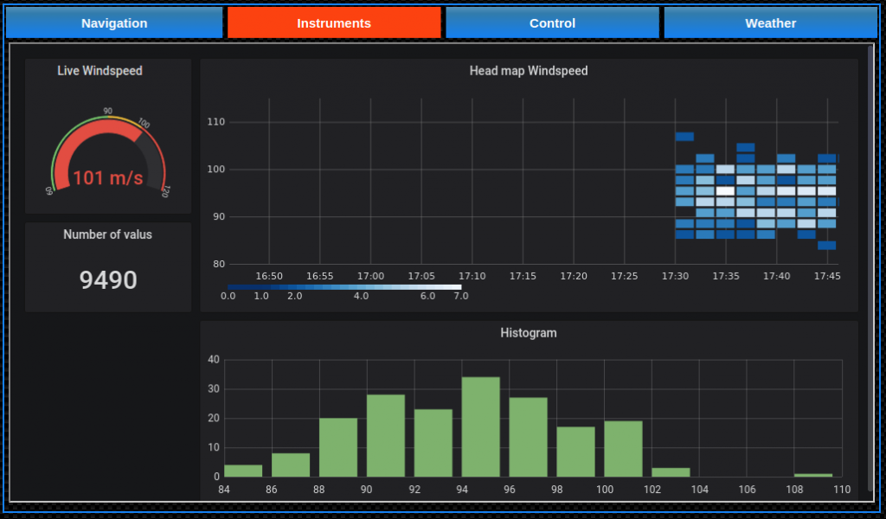Switch to the Navigation tab
The height and width of the screenshot is (519, 886).
[x=114, y=23]
